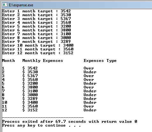
Task: Click 'Over' expense type for month 1
Action: [89, 68]
